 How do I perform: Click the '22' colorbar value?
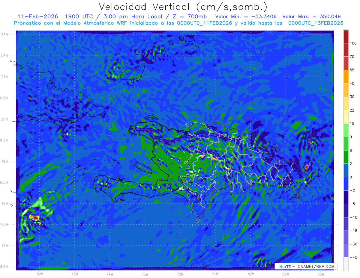pyautogui.click(x=352, y=110)
